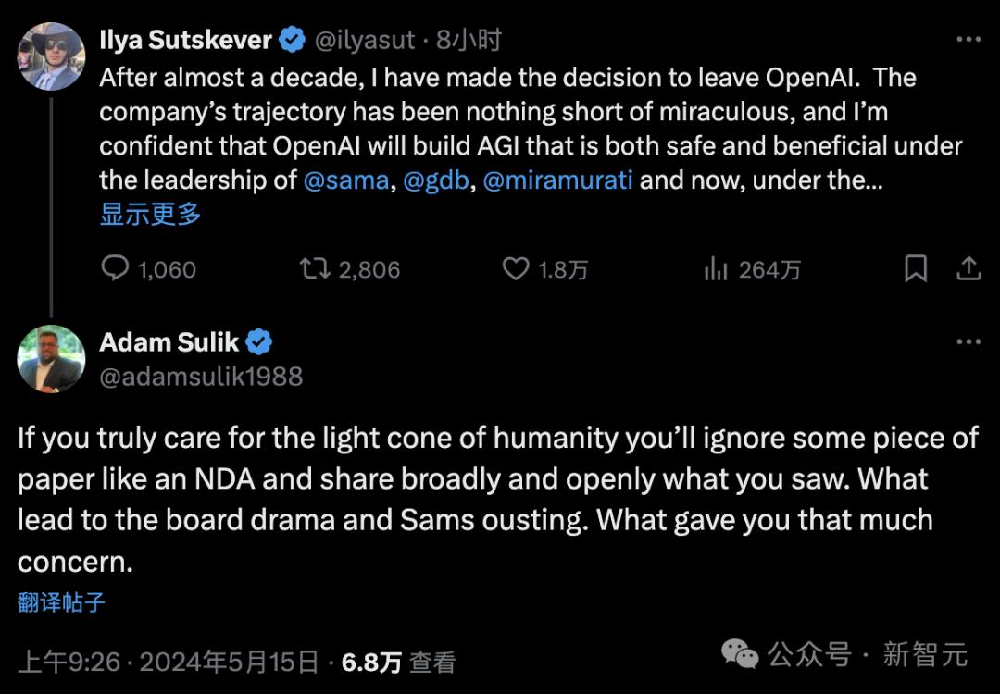The image size is (1000, 694).
Task: Open view analytics bar chart icon
Action: pyautogui.click(x=716, y=269)
